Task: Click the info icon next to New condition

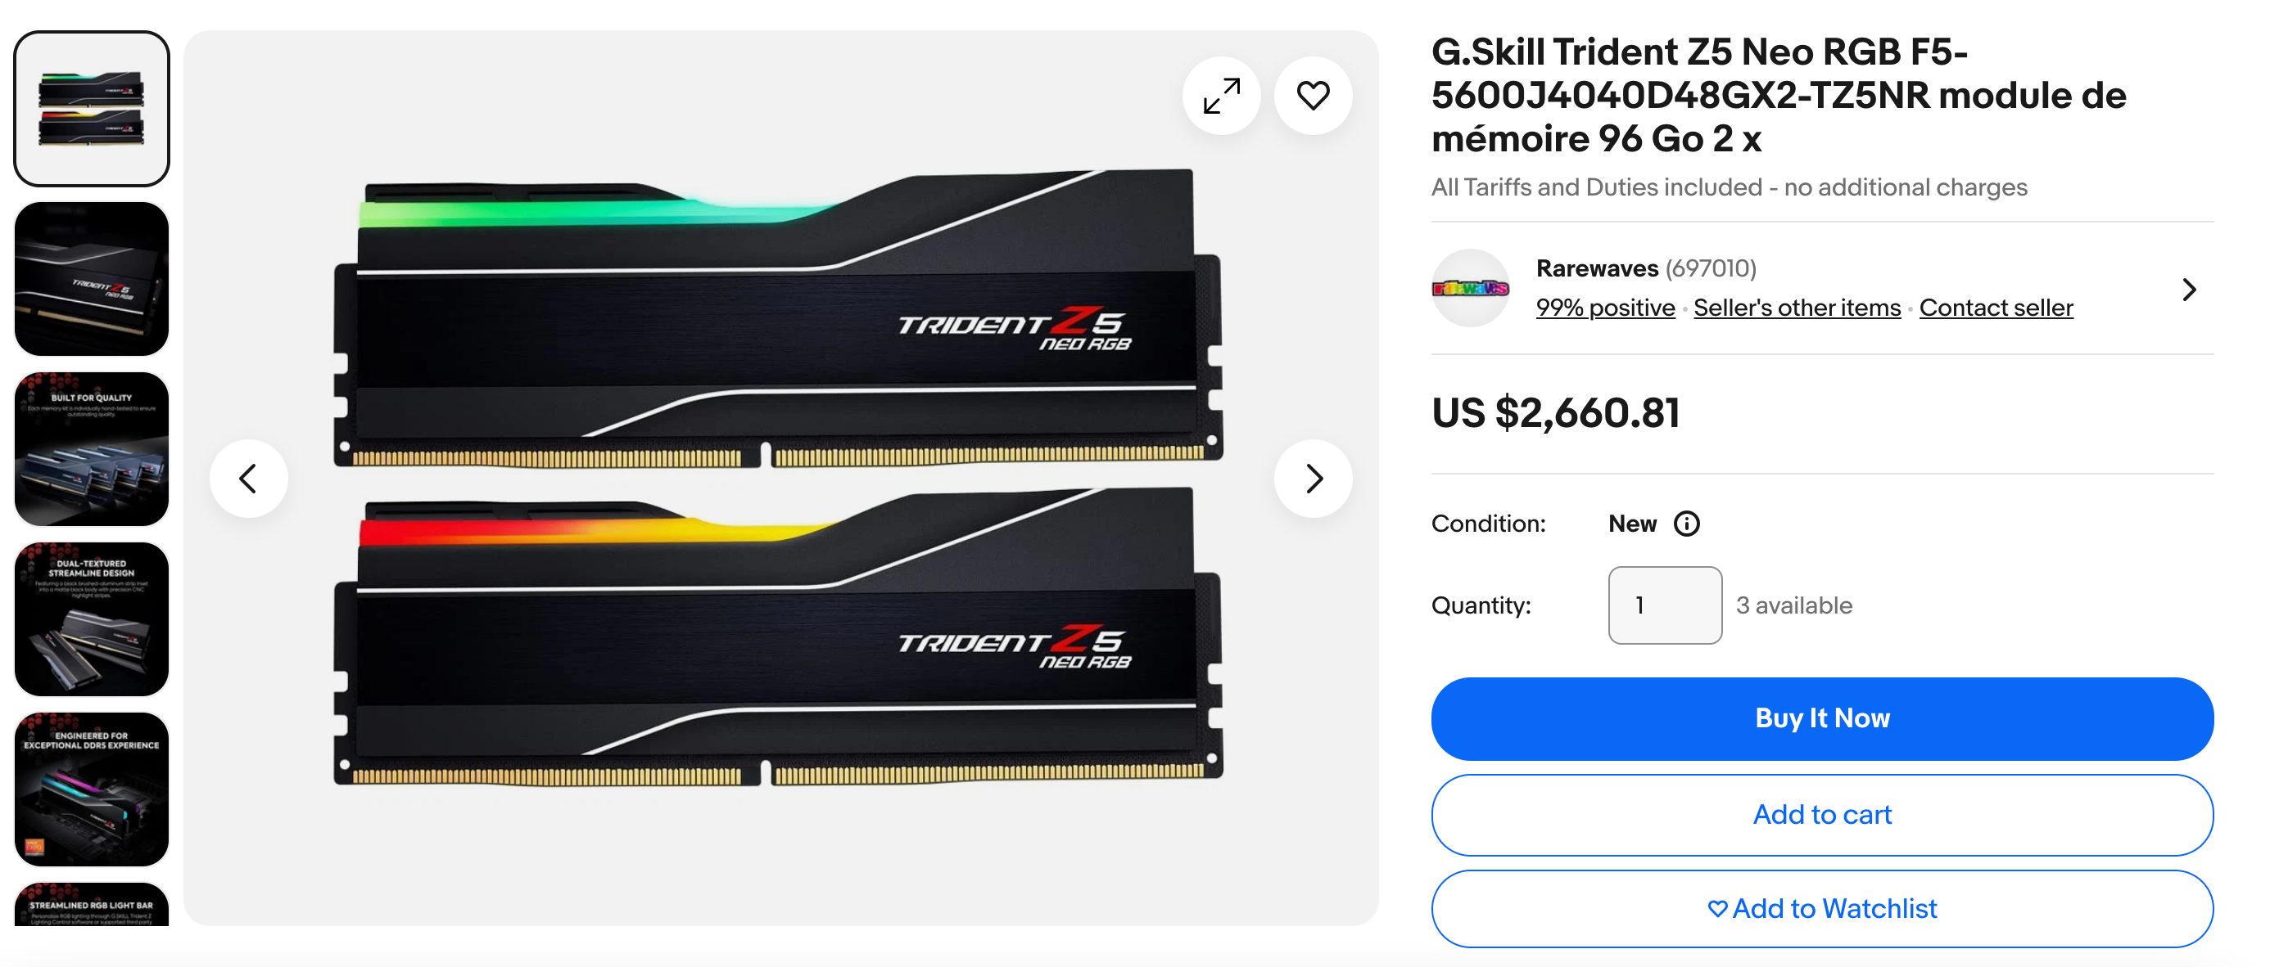Action: 1688,523
